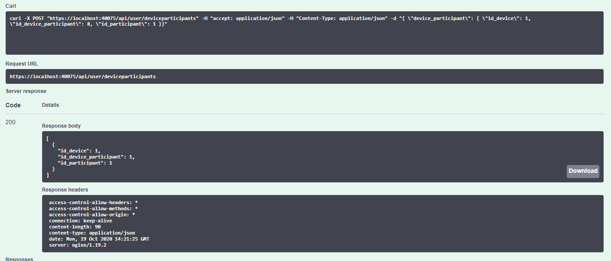Click the Code column header
Screen dimensions: 611x261
pyautogui.click(x=13, y=105)
